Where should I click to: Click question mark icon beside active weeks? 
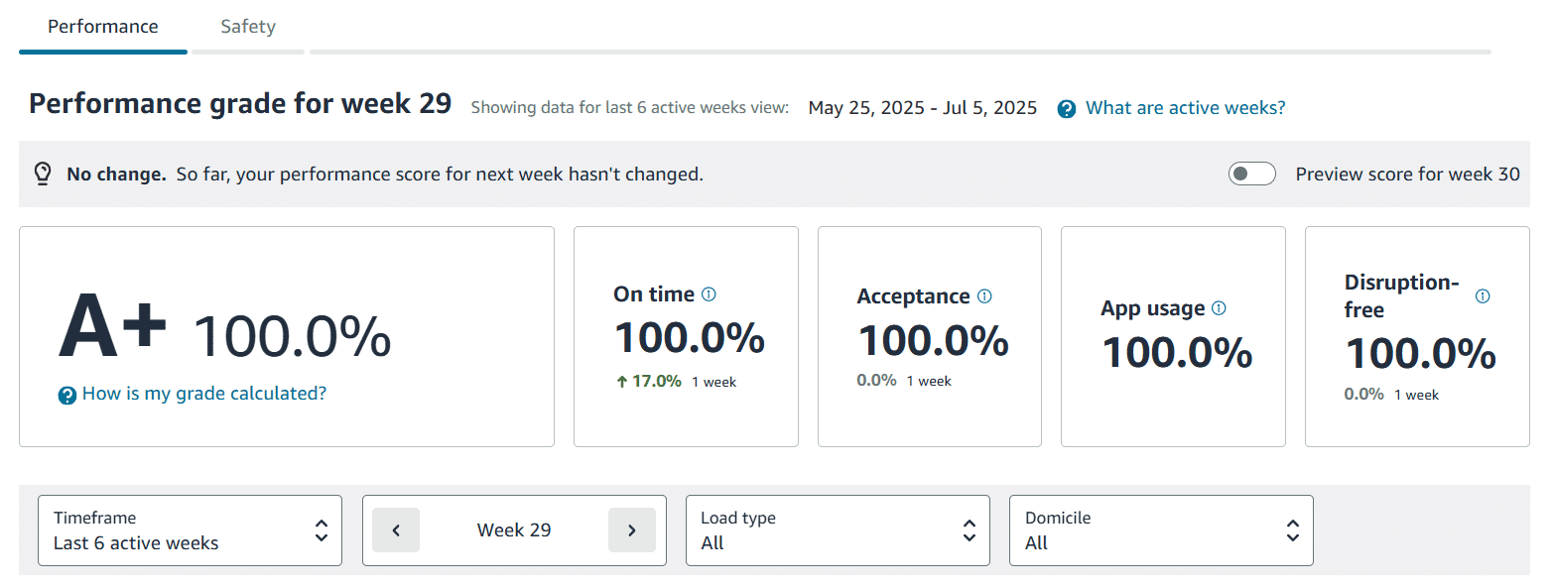coord(1067,109)
